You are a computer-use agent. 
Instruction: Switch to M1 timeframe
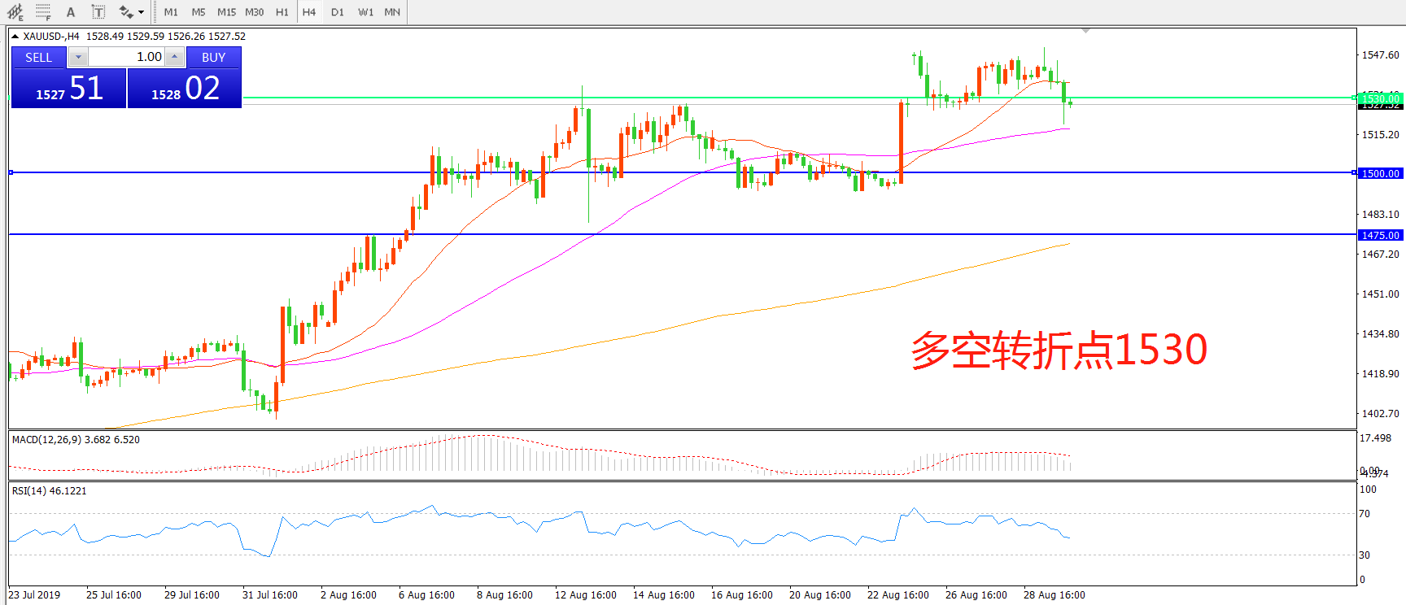coord(171,12)
